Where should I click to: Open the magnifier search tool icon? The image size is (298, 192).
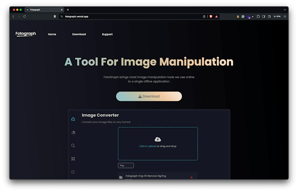click(x=73, y=145)
